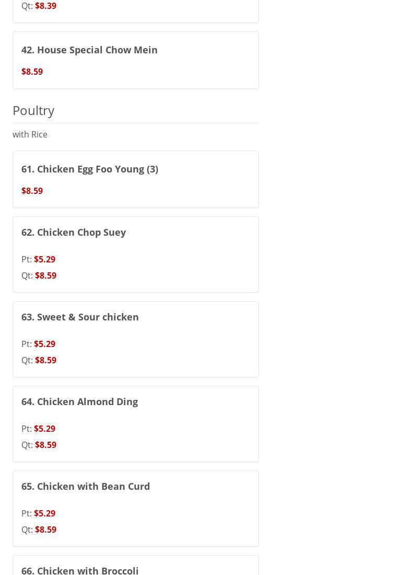The image size is (410, 575).
Task: Select 64. Chicken Almond Ding
Action: (79, 401)
